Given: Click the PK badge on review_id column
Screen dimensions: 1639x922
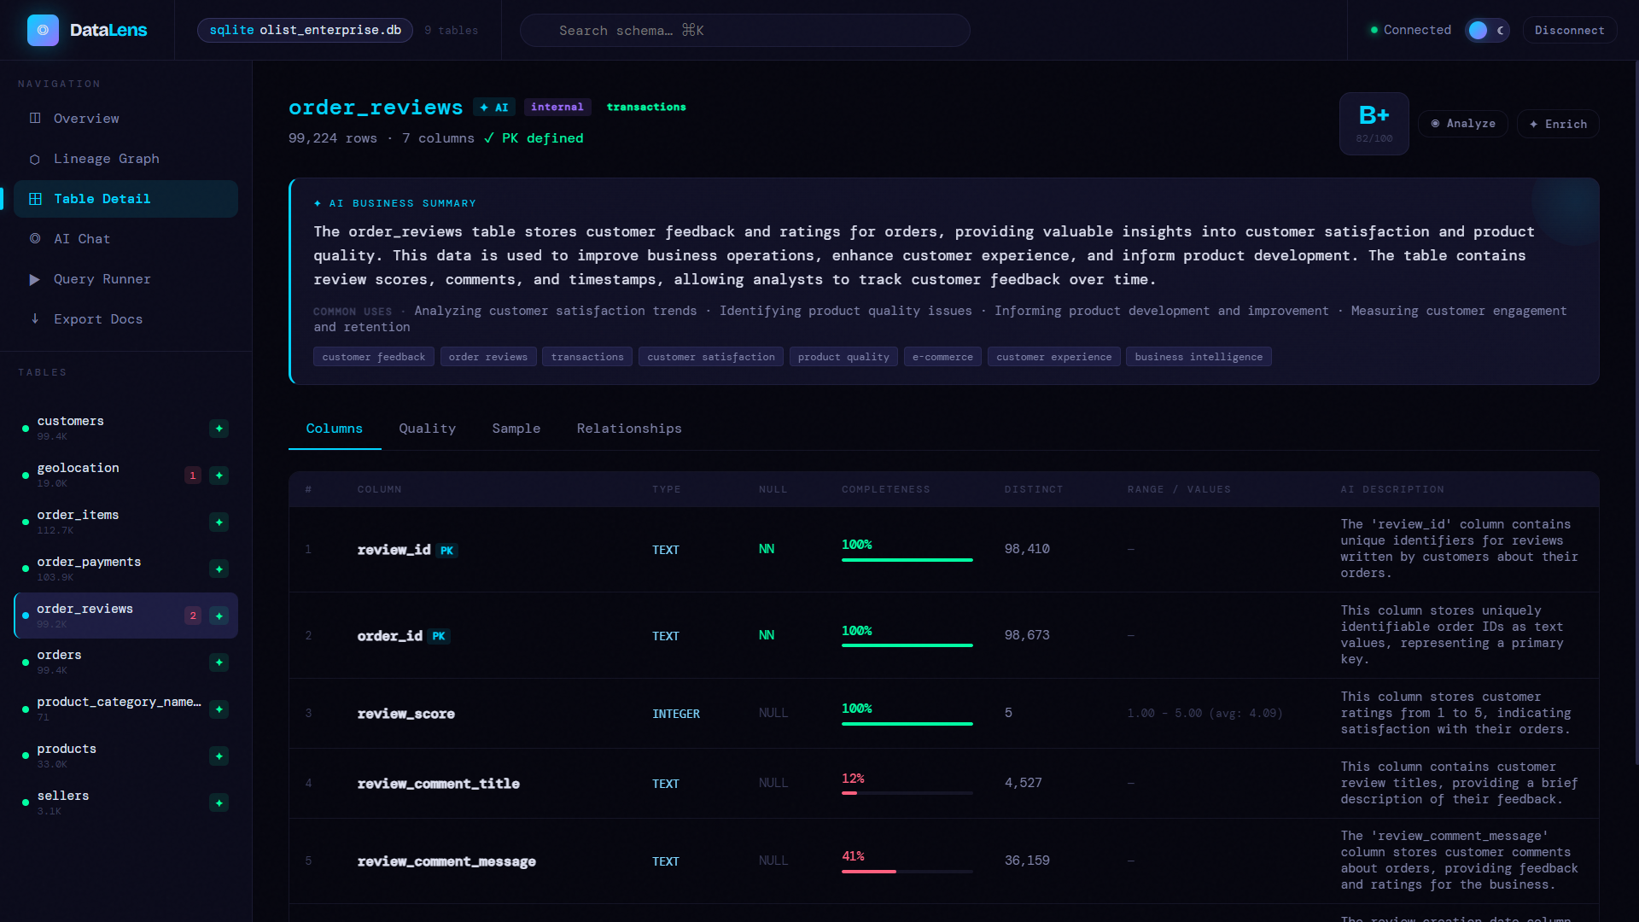Looking at the screenshot, I should (446, 551).
